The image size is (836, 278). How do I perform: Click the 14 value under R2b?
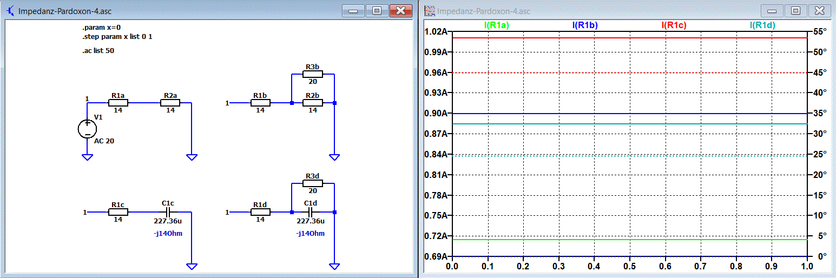point(313,110)
